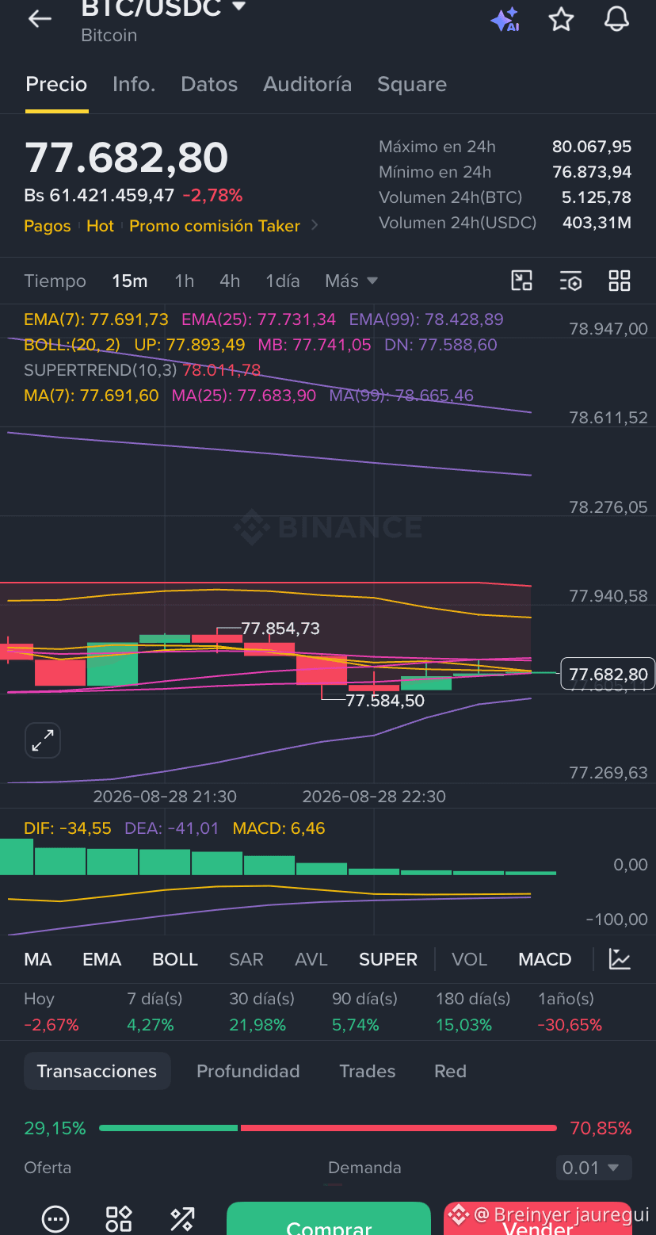Screen dimensions: 656x1235
Task: Toggle the EMA indicator
Action: click(x=102, y=959)
